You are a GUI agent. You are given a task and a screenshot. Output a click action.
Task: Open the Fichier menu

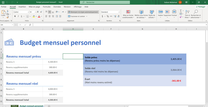[x=4, y=7]
